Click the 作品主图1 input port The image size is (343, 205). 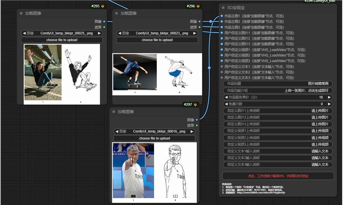pyautogui.click(x=222, y=16)
